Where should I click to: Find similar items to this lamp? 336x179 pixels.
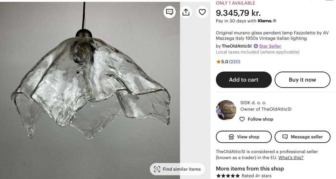177,169
